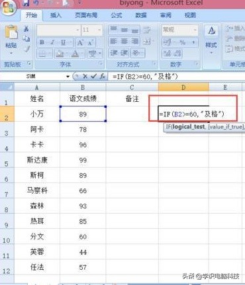245x285 pixels.
Task: Toggle Bold formatting
Action: (x=42, y=42)
